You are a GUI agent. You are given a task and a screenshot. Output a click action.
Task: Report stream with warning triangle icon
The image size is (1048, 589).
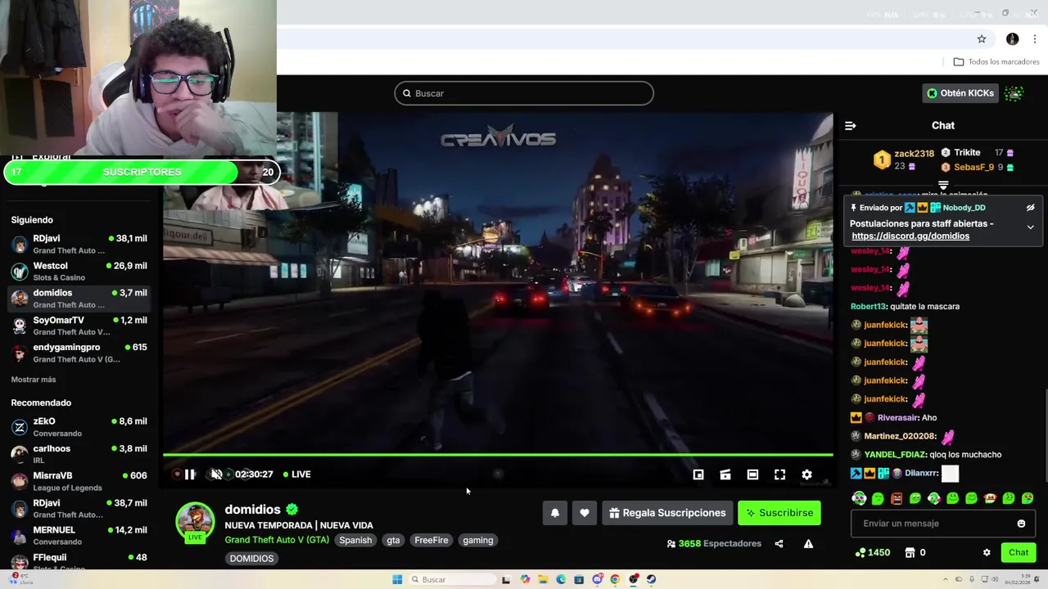(808, 544)
